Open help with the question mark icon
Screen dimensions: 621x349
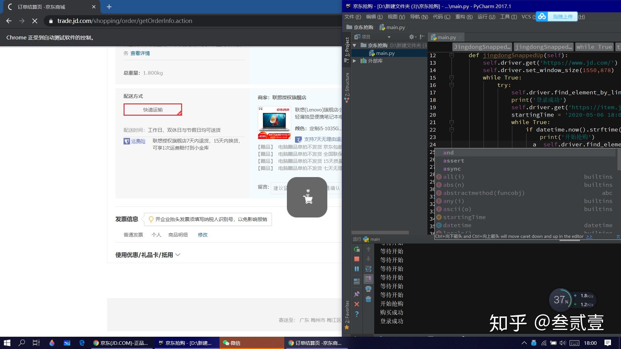click(x=357, y=314)
